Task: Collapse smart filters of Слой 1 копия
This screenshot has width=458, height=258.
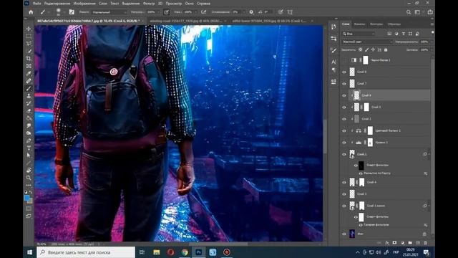Action: (x=429, y=206)
